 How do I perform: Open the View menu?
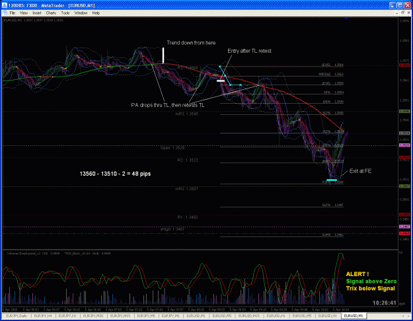24,13
